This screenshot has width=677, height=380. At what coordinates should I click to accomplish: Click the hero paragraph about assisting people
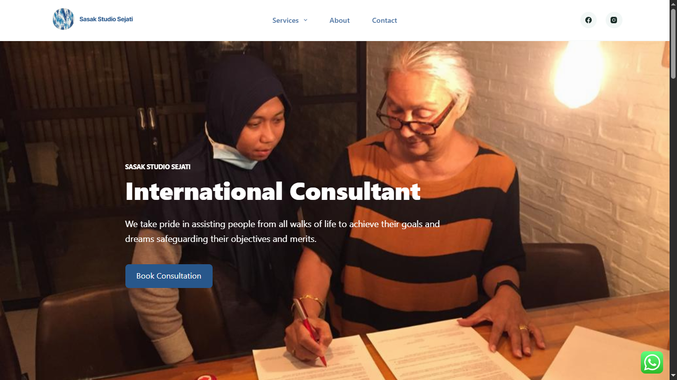click(282, 232)
